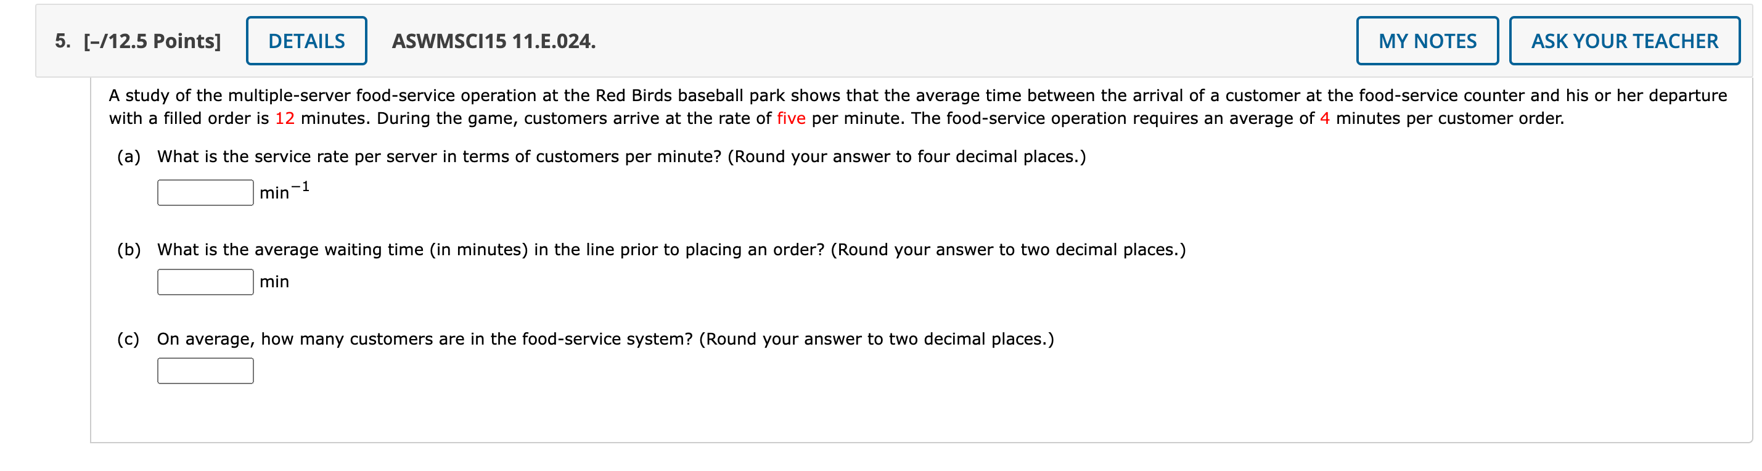Image resolution: width=1762 pixels, height=471 pixels.
Task: Click the answer box for part (c)
Action: coord(205,371)
